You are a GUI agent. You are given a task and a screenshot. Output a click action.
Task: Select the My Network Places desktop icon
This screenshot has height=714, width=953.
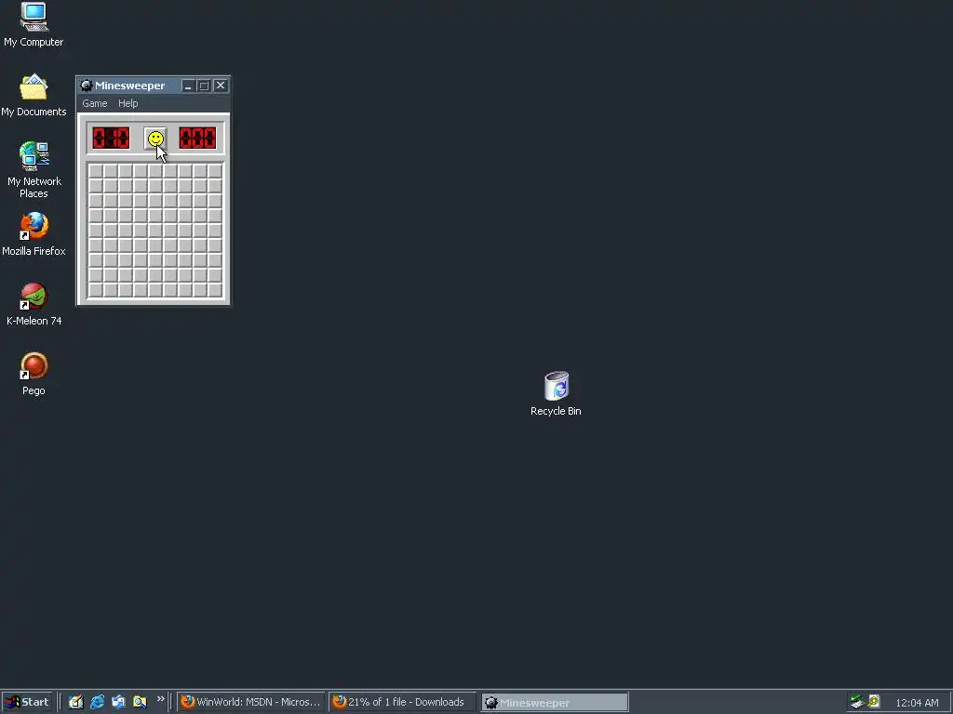[x=34, y=169]
